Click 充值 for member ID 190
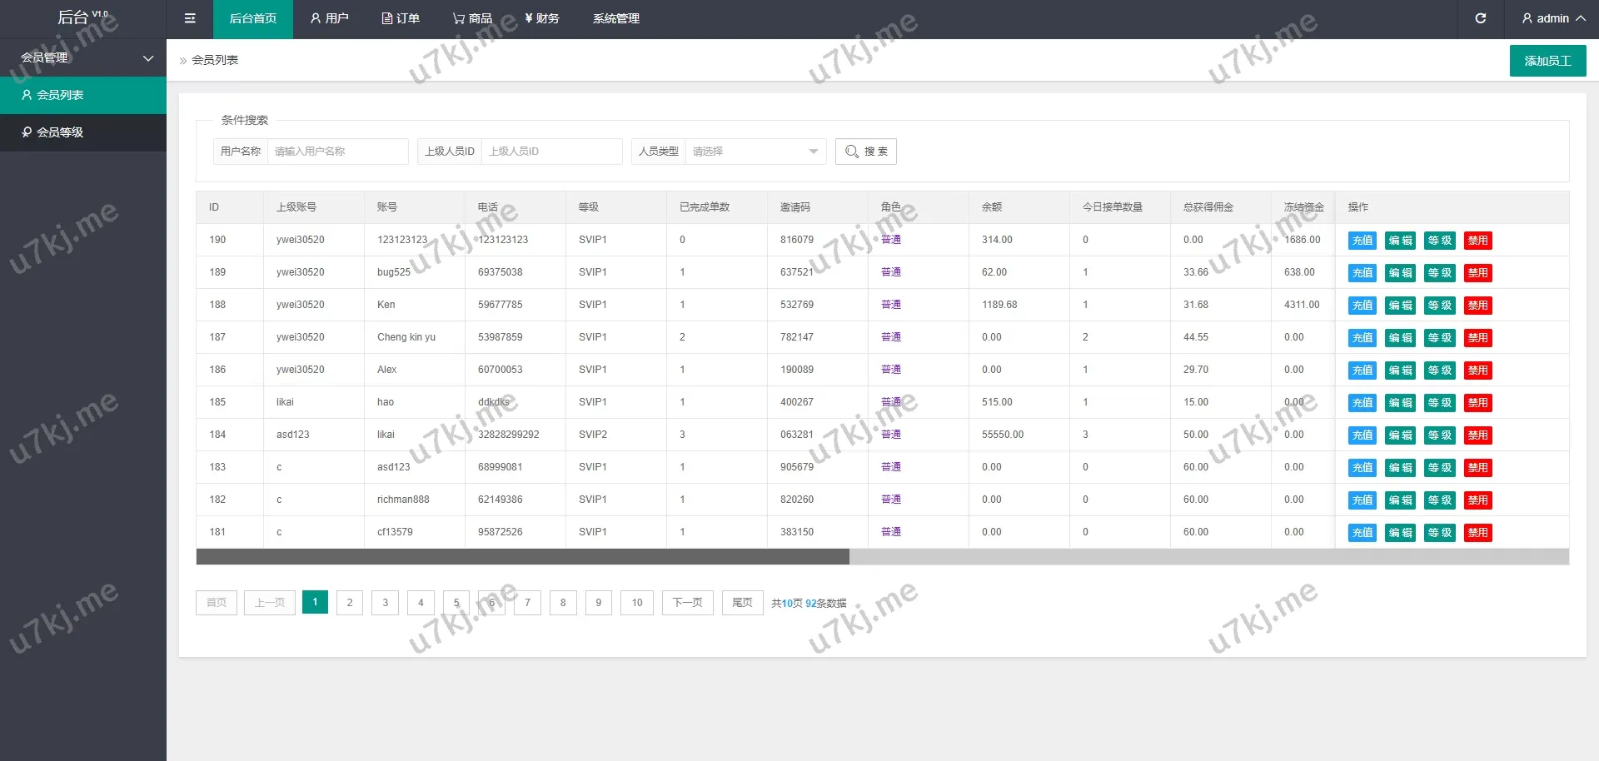Screen dimensions: 1599x761 coord(1362,241)
